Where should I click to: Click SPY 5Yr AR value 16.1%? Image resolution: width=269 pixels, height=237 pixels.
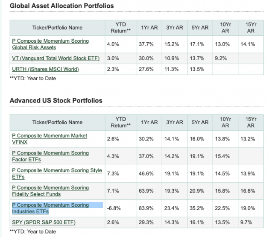(x=197, y=222)
